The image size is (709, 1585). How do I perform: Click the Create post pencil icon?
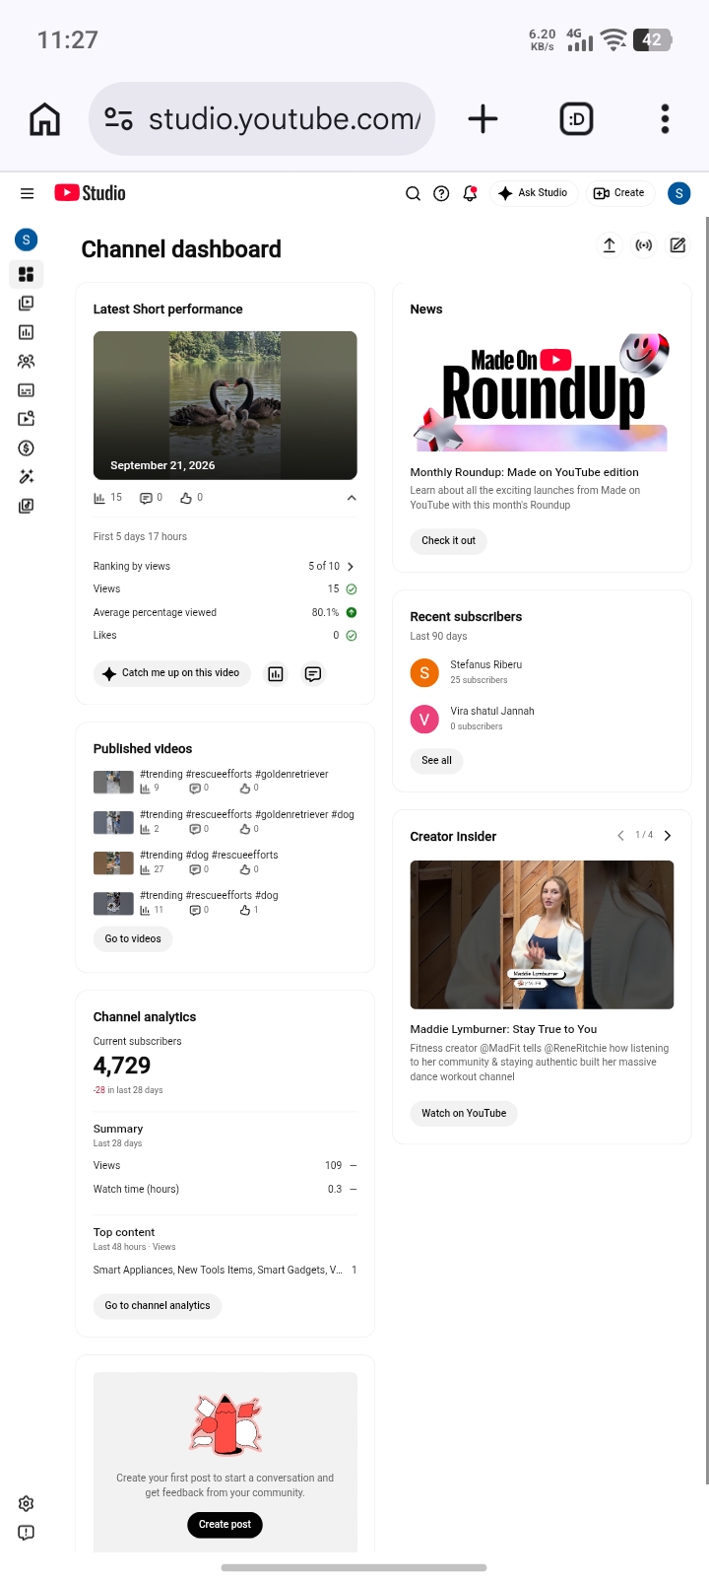pyautogui.click(x=678, y=245)
